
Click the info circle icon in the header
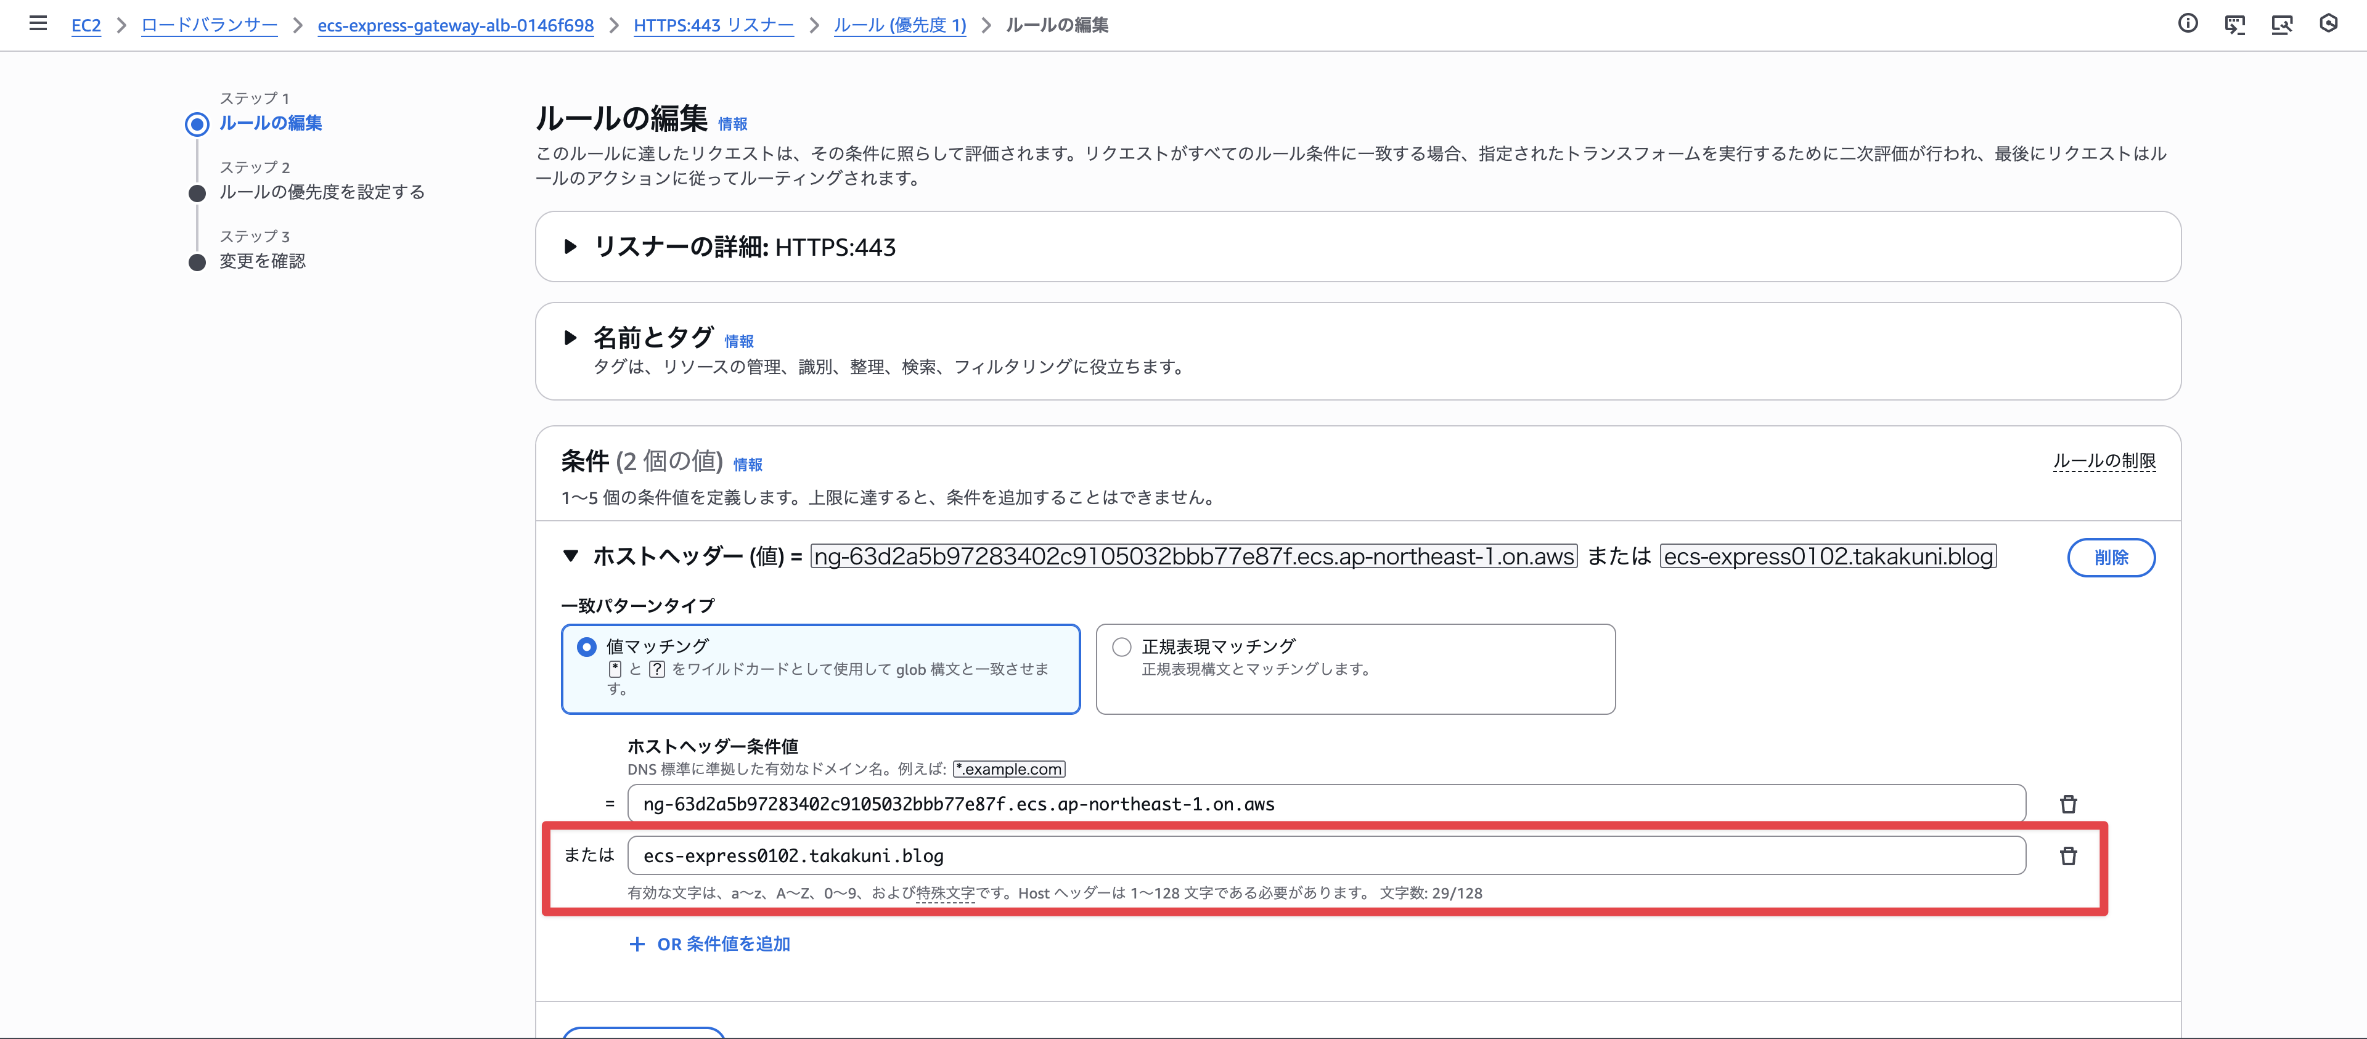[2188, 24]
